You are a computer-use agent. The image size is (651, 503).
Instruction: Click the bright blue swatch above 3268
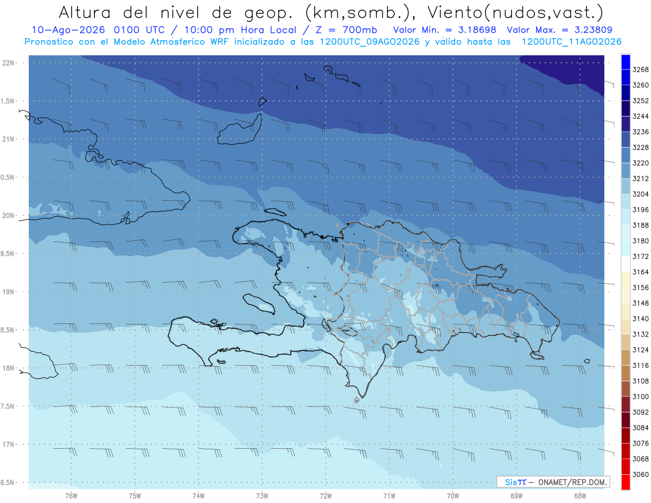pyautogui.click(x=626, y=62)
